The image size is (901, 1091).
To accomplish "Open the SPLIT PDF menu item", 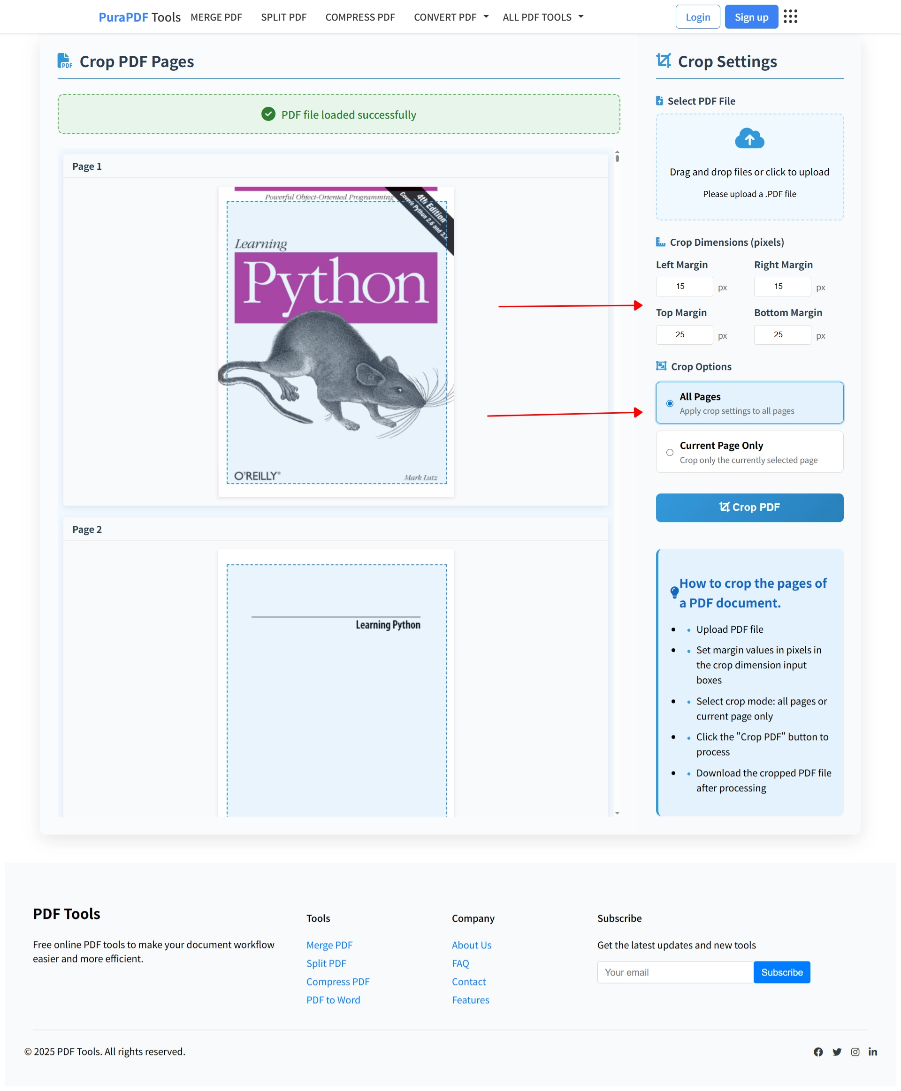I will (x=283, y=16).
